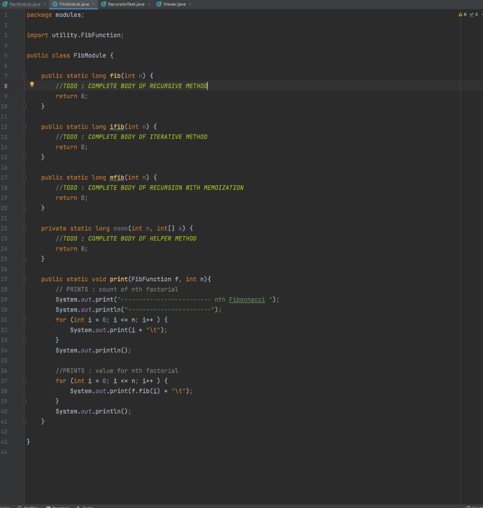483x508 pixels.
Task: Click line number 43 in the gutter
Action: 4,442
